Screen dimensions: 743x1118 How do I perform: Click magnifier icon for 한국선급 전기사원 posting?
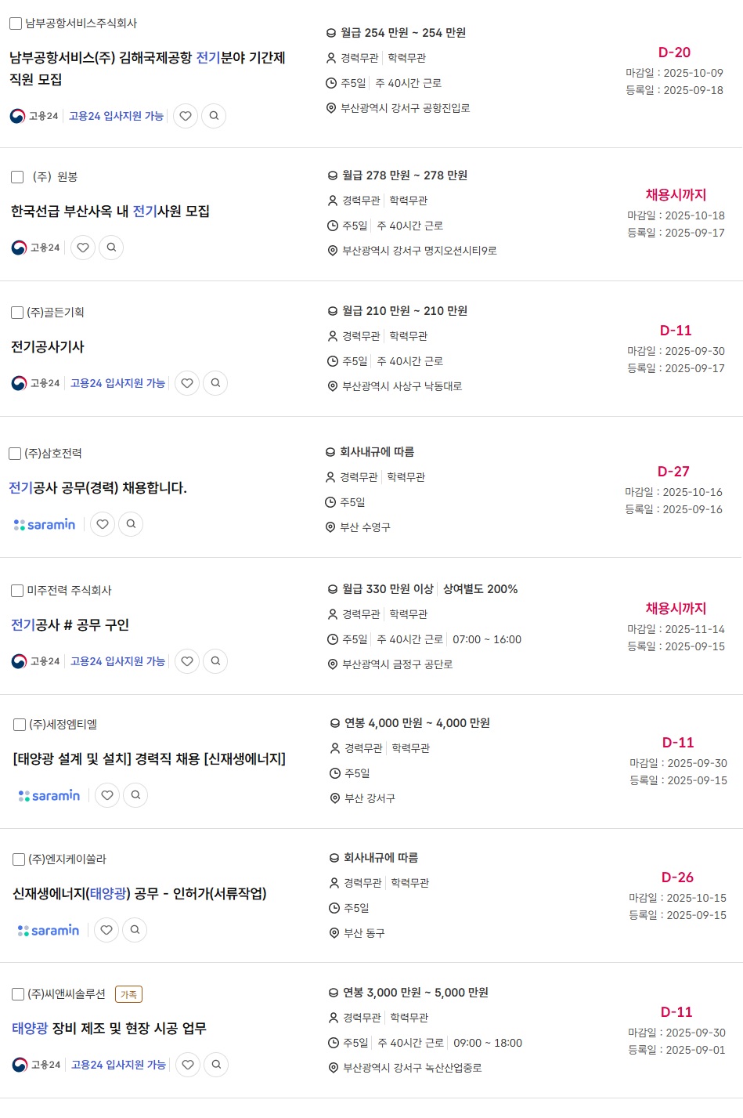tap(111, 248)
